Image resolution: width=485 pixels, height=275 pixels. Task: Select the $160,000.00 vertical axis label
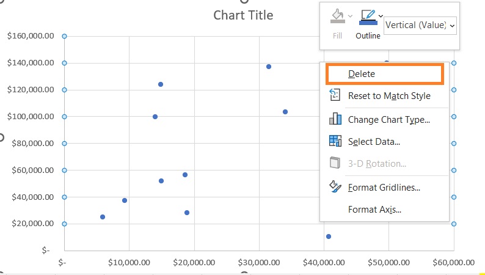click(31, 36)
